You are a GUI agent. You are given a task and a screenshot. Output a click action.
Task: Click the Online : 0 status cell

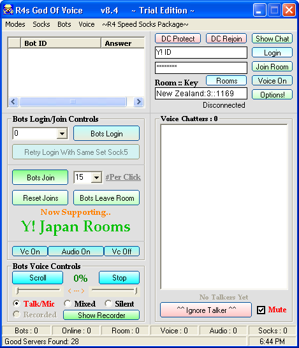point(77,330)
